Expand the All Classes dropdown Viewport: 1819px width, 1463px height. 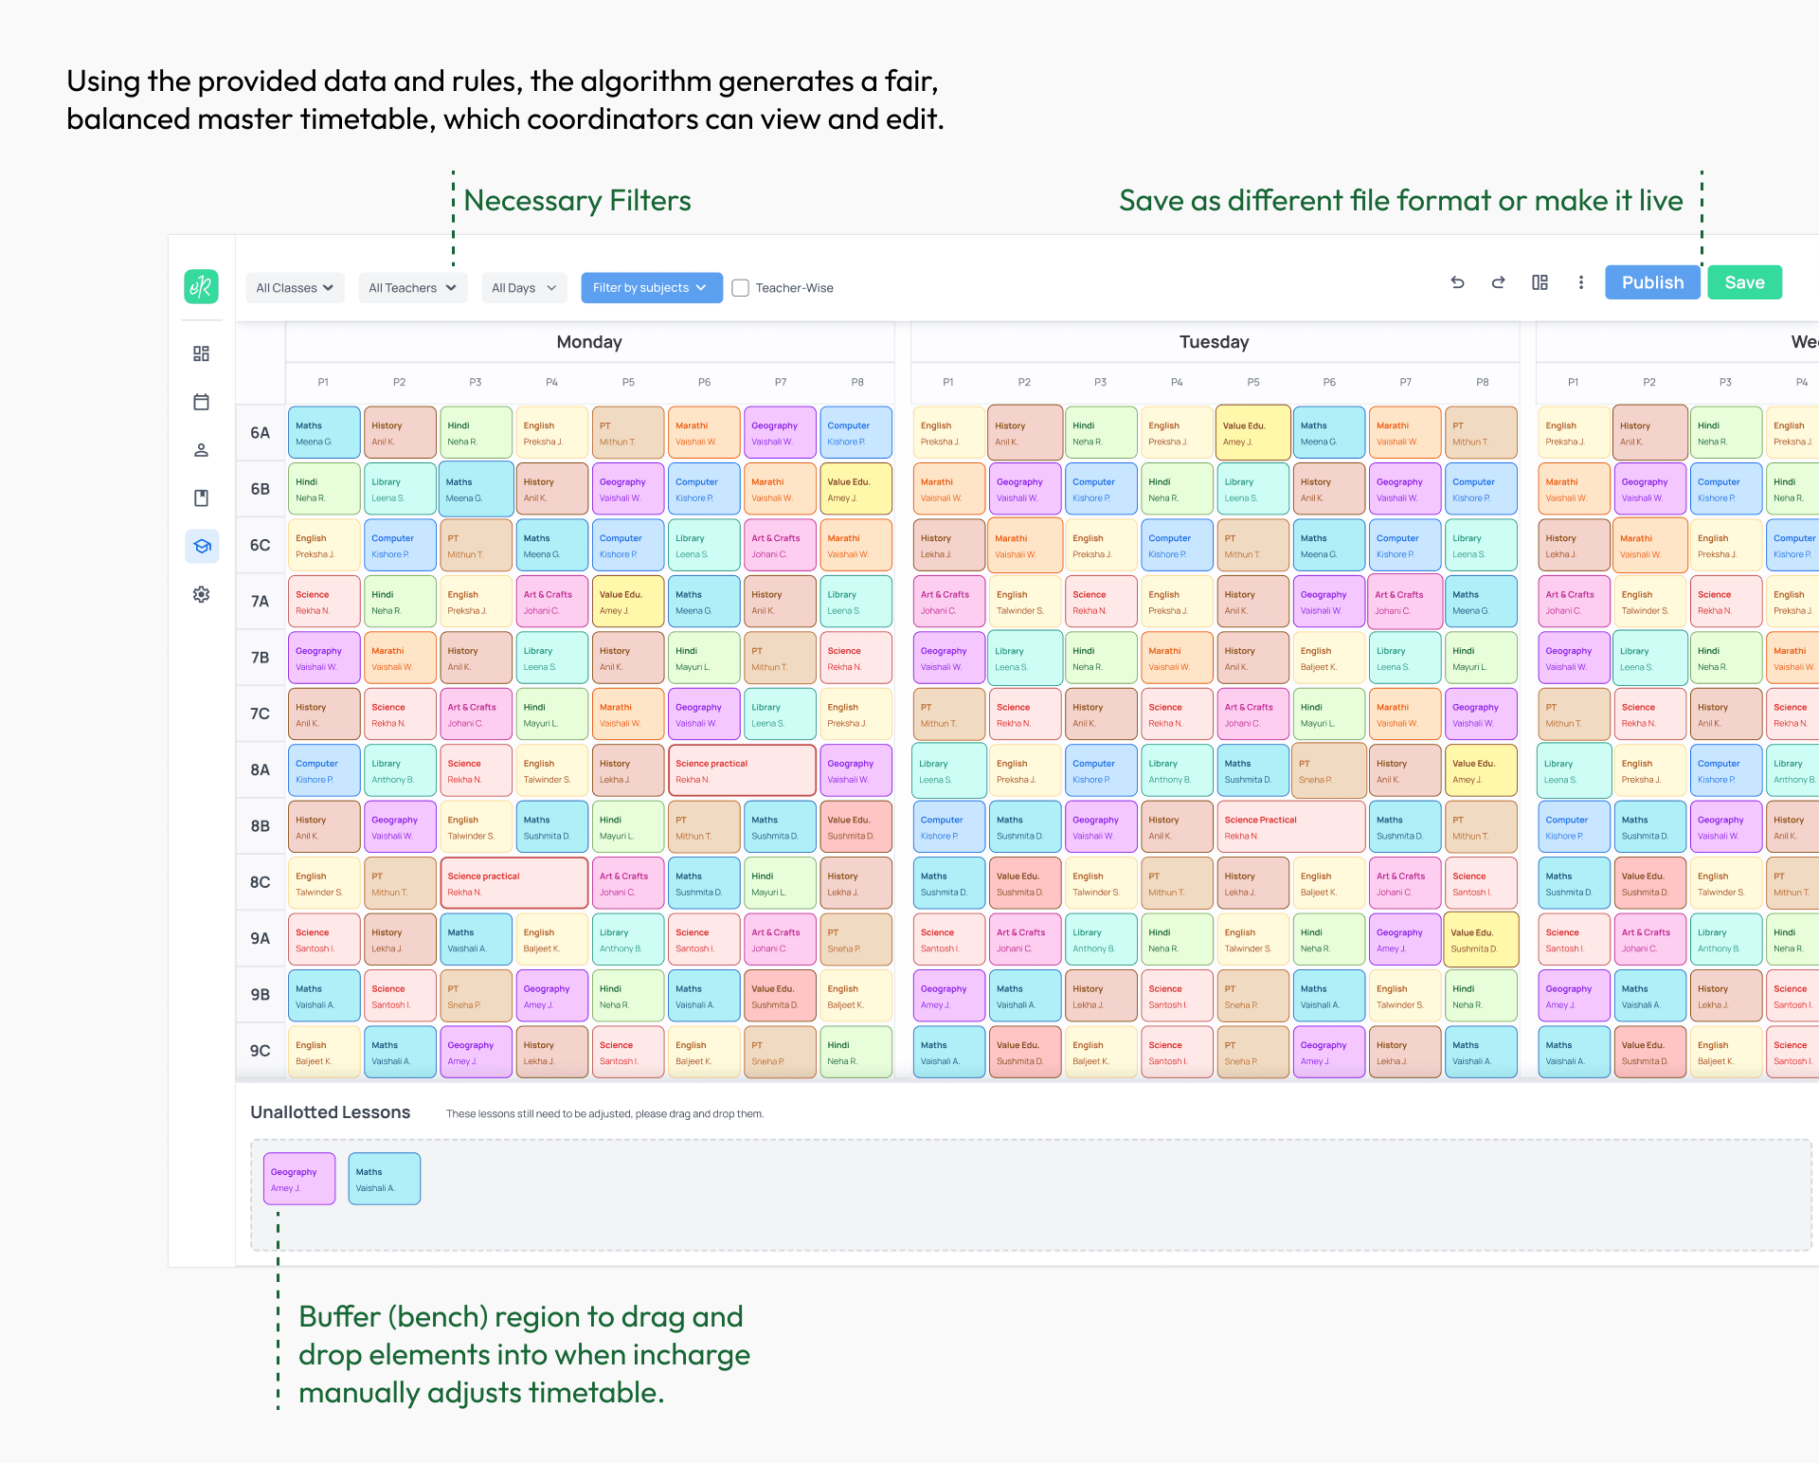pos(295,288)
